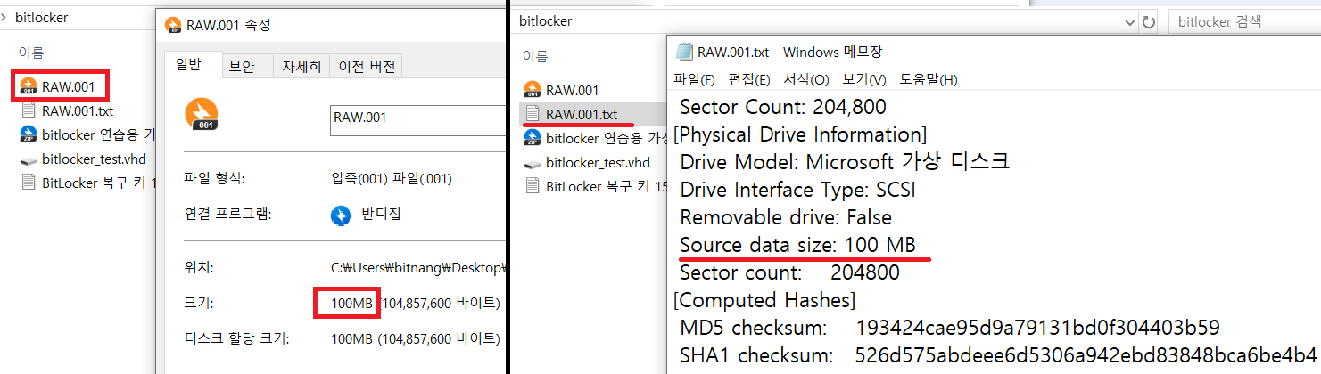Click the Notepad icon in the RAW.001.txt title bar
The height and width of the screenshot is (374, 1321).
pos(684,52)
